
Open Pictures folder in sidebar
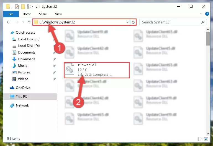click(24, 72)
